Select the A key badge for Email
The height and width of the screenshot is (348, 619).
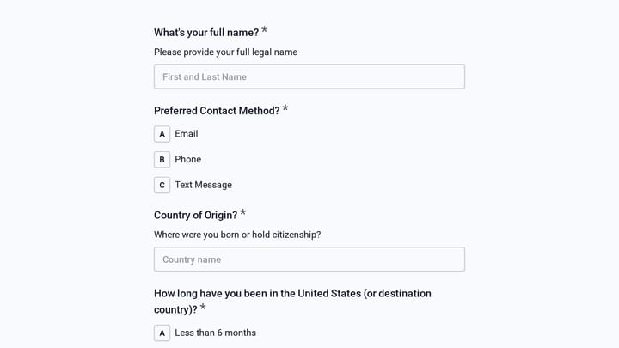point(162,134)
